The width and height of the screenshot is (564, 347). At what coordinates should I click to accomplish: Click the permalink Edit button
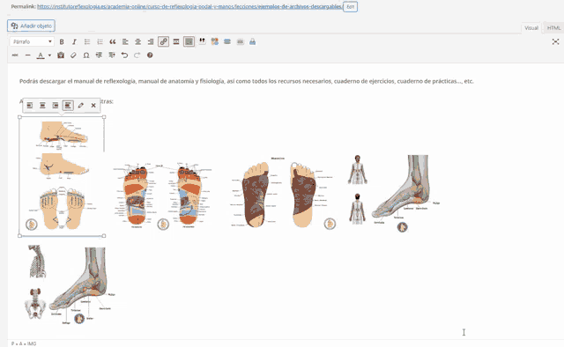[x=350, y=6]
